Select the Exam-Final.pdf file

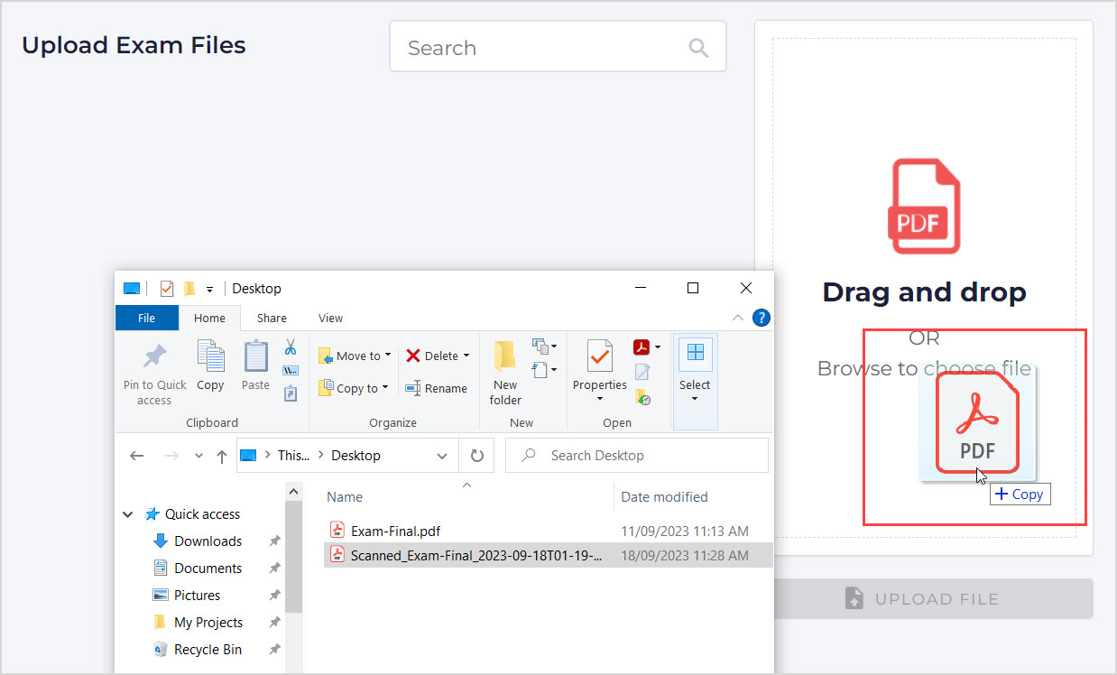(395, 531)
